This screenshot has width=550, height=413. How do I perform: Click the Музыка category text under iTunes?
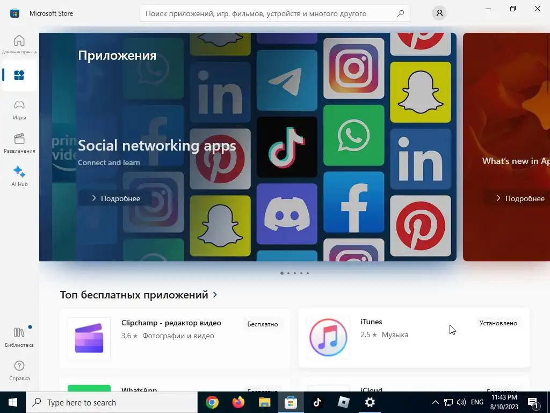[x=395, y=334]
